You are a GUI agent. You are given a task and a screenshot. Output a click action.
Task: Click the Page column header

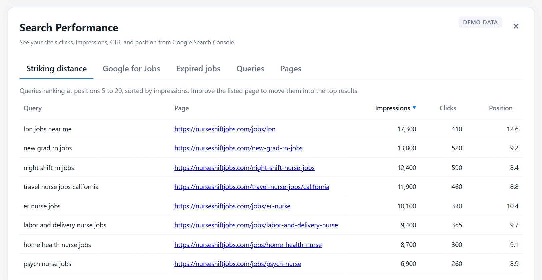click(x=182, y=108)
